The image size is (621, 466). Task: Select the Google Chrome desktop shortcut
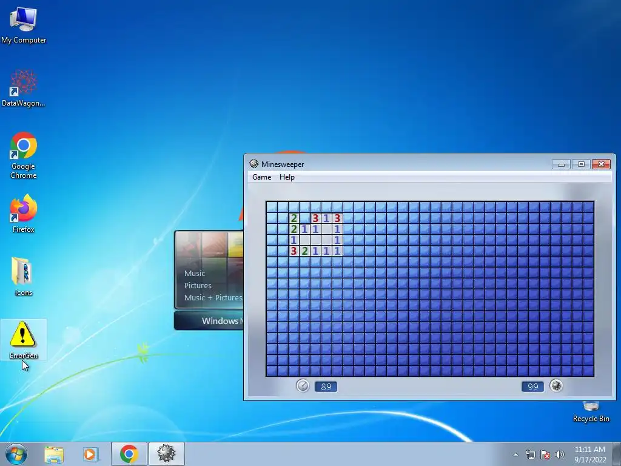tap(24, 155)
